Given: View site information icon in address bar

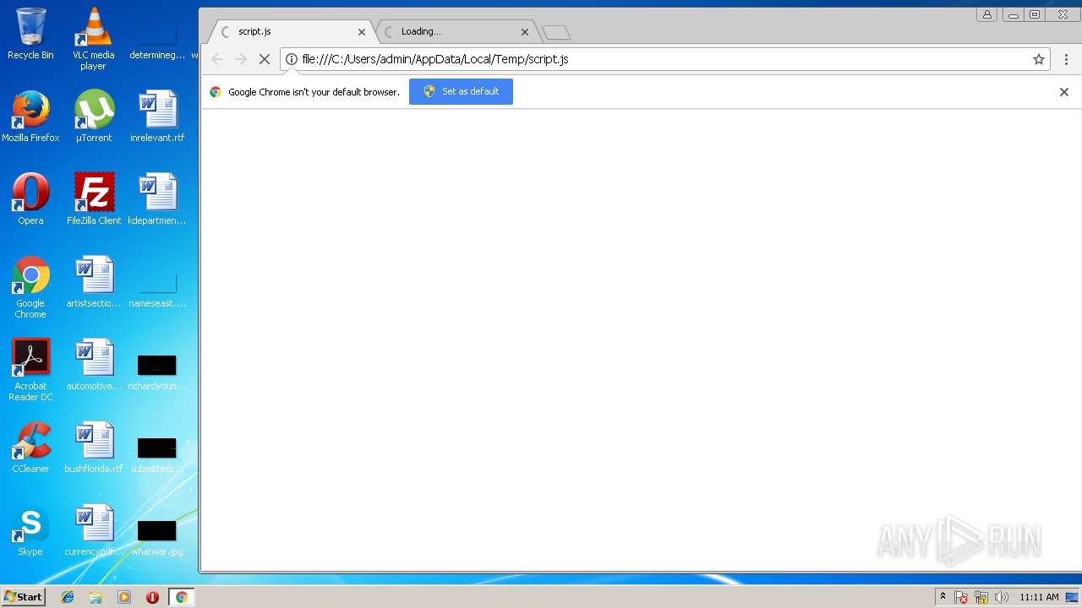Looking at the screenshot, I should pos(291,59).
